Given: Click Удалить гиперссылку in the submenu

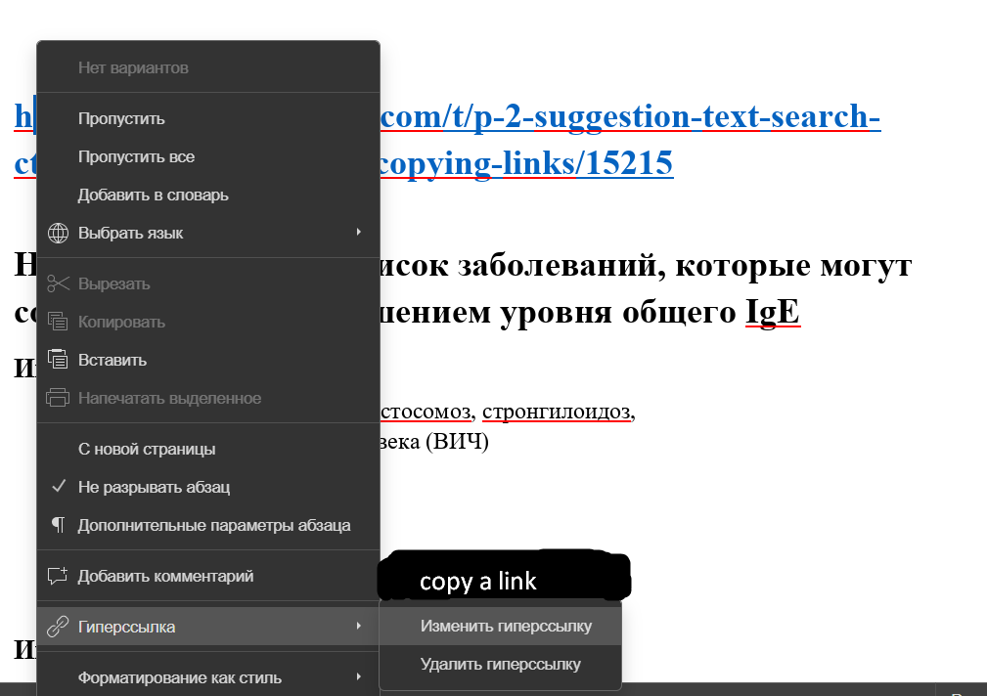Looking at the screenshot, I should (x=501, y=665).
